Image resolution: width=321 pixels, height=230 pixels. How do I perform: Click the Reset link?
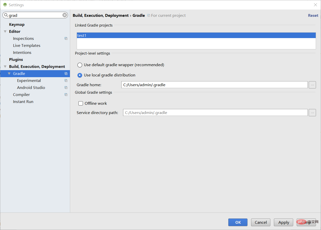click(x=313, y=15)
